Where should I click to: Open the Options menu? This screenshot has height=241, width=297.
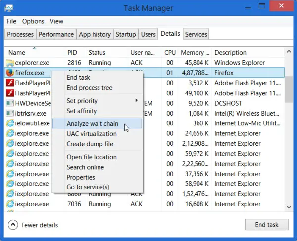33,21
